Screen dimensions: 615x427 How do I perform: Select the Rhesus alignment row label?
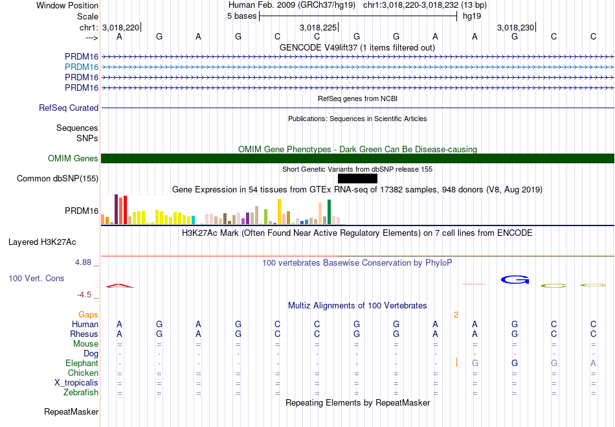tap(84, 334)
